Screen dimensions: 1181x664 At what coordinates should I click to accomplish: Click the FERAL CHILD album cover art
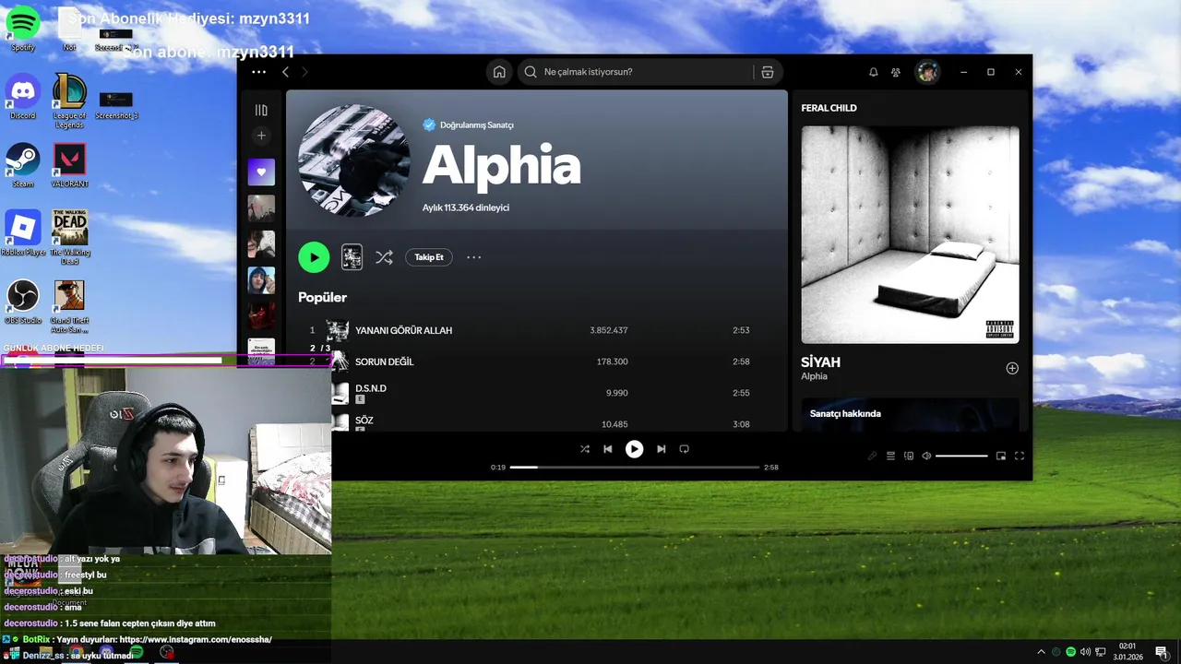910,235
